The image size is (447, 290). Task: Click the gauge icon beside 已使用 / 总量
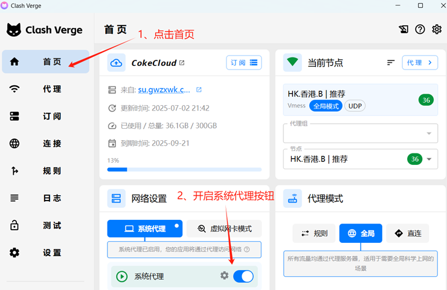coord(112,126)
